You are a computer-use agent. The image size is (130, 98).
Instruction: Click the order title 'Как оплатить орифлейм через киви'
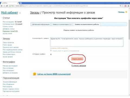click(79, 18)
